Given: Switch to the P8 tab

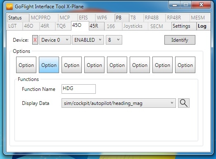Looking at the screenshot, I should (122, 18).
